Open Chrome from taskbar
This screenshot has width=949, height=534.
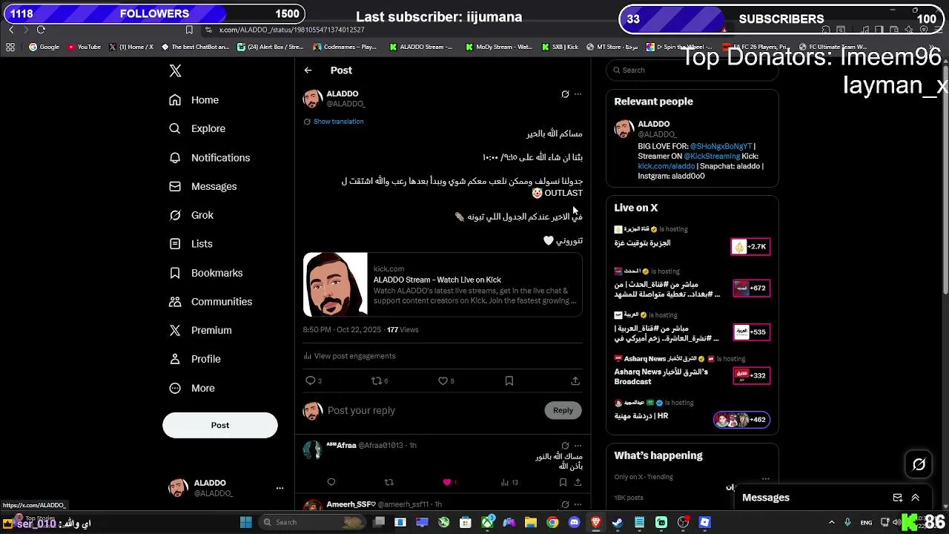click(x=552, y=522)
